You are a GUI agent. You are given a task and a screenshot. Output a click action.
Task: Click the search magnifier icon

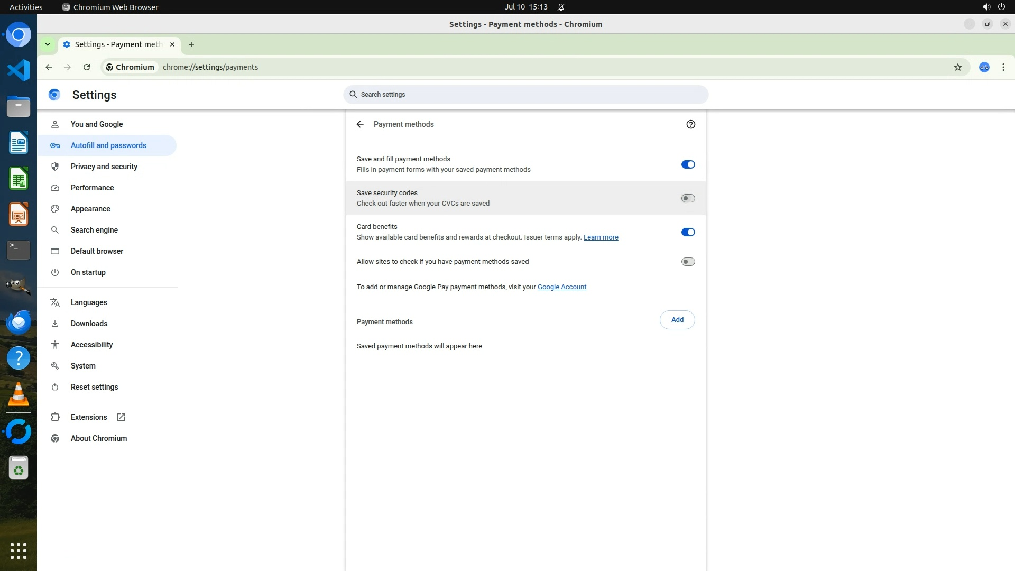point(353,95)
